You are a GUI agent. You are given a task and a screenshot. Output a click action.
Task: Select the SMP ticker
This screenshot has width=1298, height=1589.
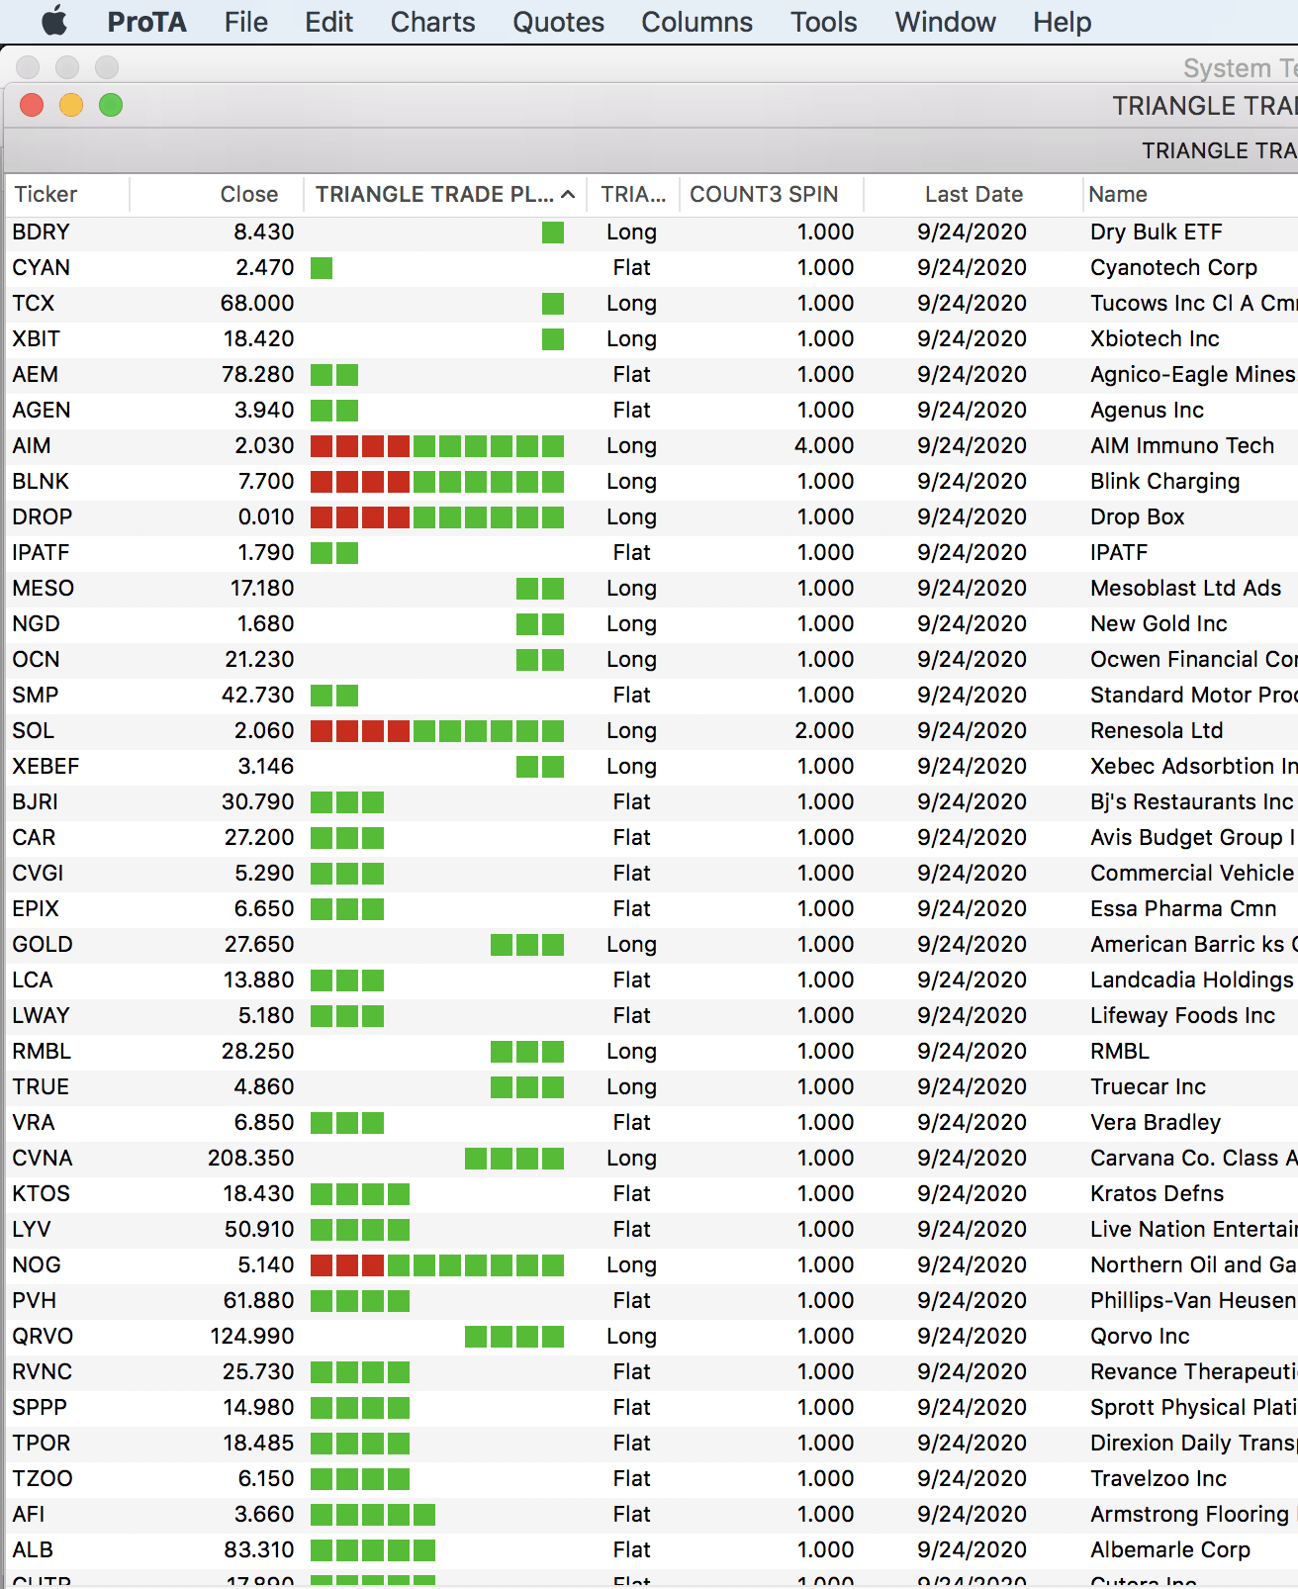35,695
